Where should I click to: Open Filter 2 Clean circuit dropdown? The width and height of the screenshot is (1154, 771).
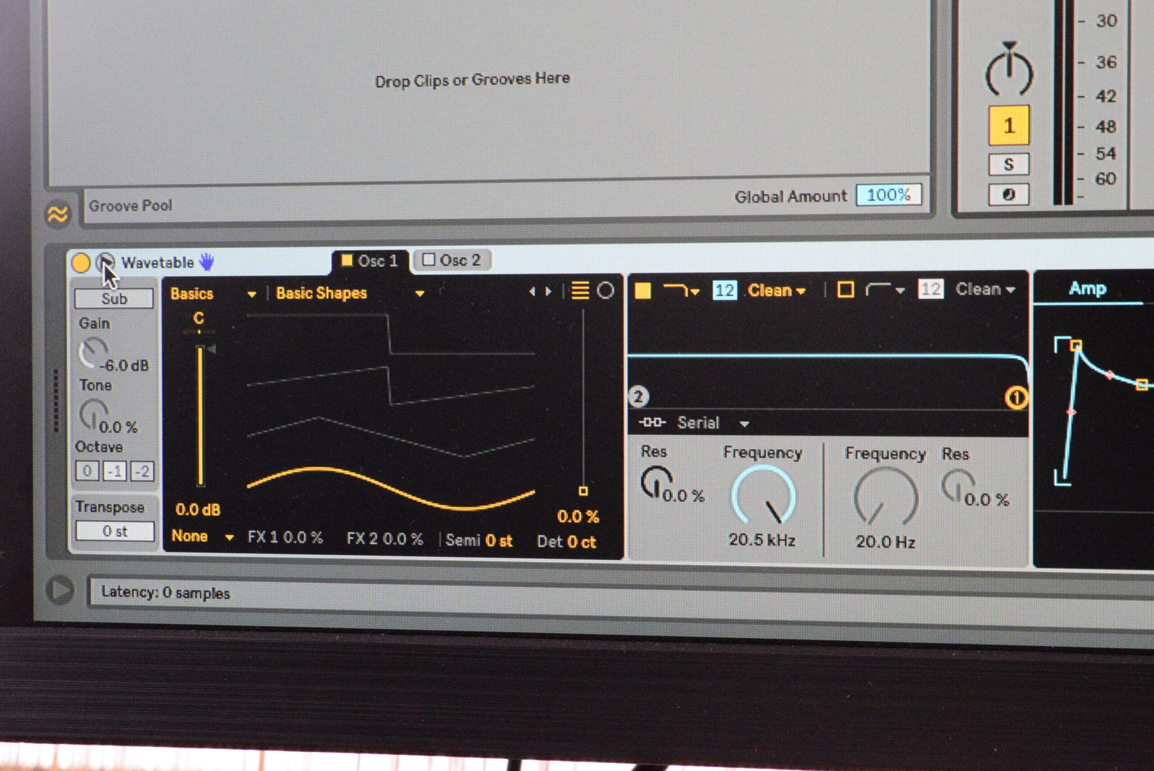click(985, 289)
